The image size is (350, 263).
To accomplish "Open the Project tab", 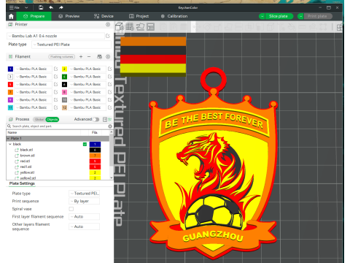I will (139, 16).
